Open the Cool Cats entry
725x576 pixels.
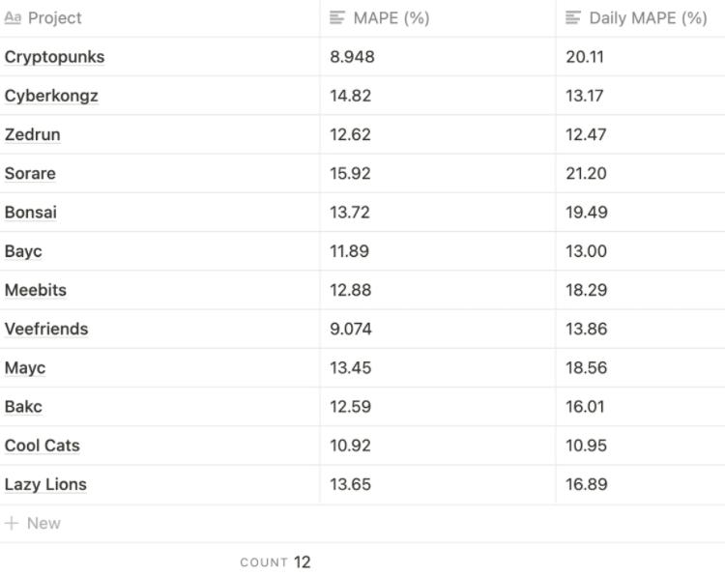42,446
